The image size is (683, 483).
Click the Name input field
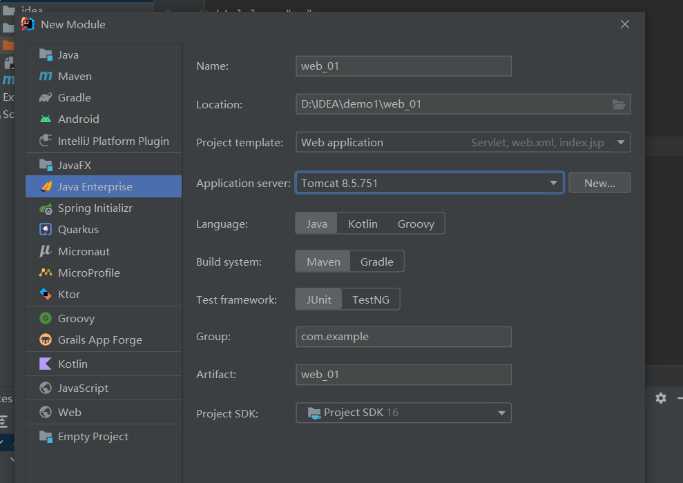coord(403,66)
